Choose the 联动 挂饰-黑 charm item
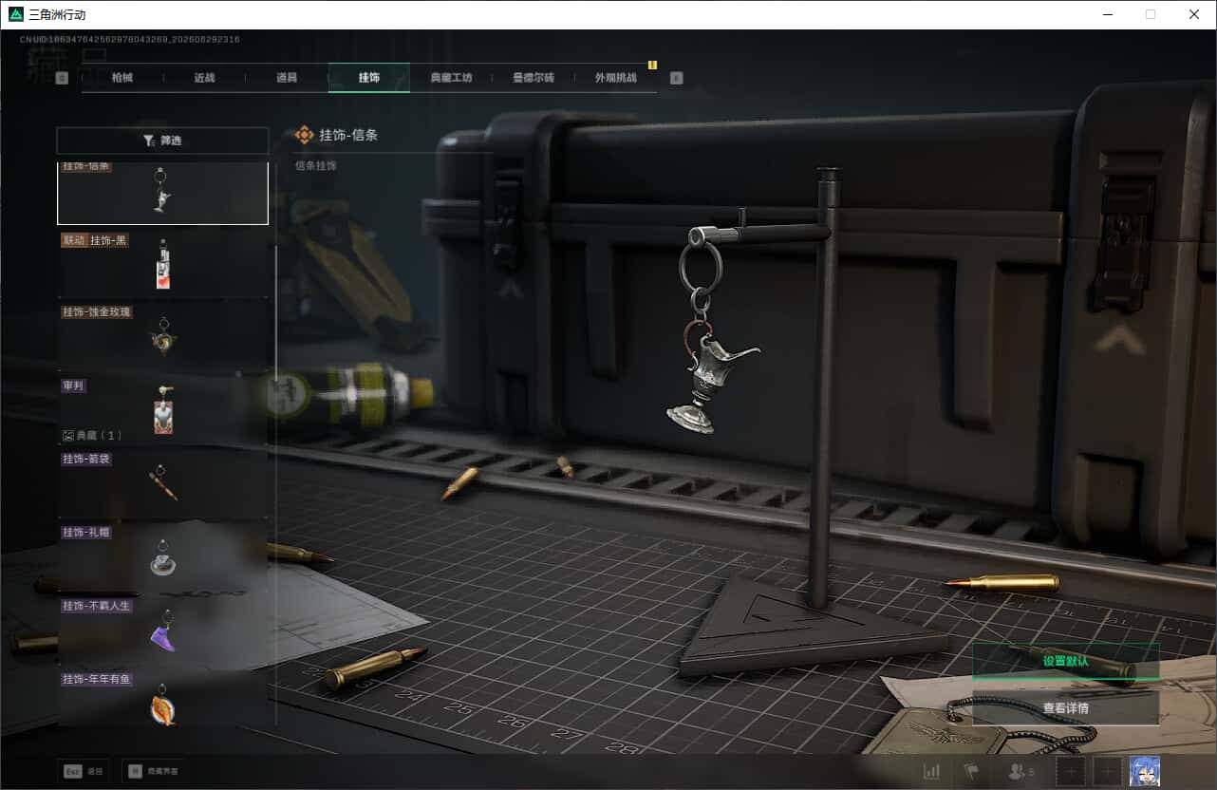The image size is (1217, 790). click(x=162, y=262)
